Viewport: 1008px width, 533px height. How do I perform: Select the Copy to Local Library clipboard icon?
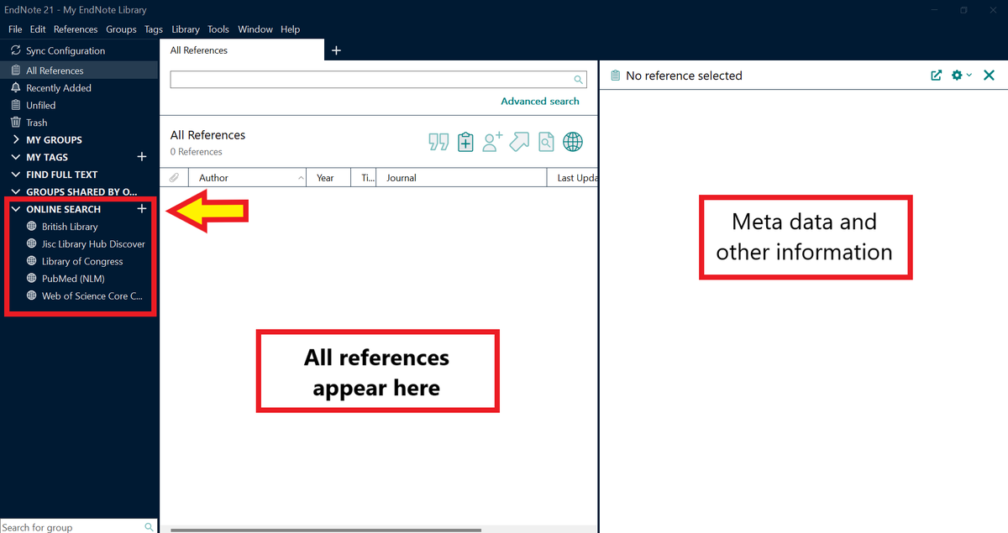tap(465, 142)
